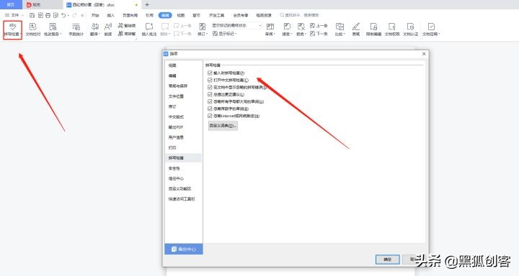Convert text with 繁转简
Image resolution: width=519 pixels, height=276 pixels.
coord(127,25)
